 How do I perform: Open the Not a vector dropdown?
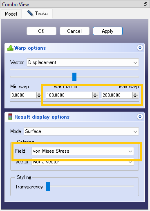click(x=83, y=162)
